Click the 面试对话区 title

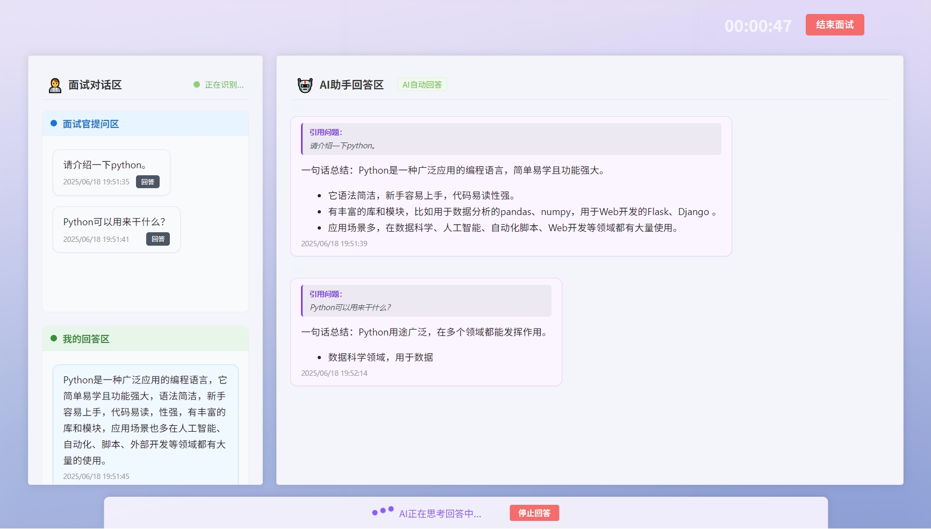95,85
